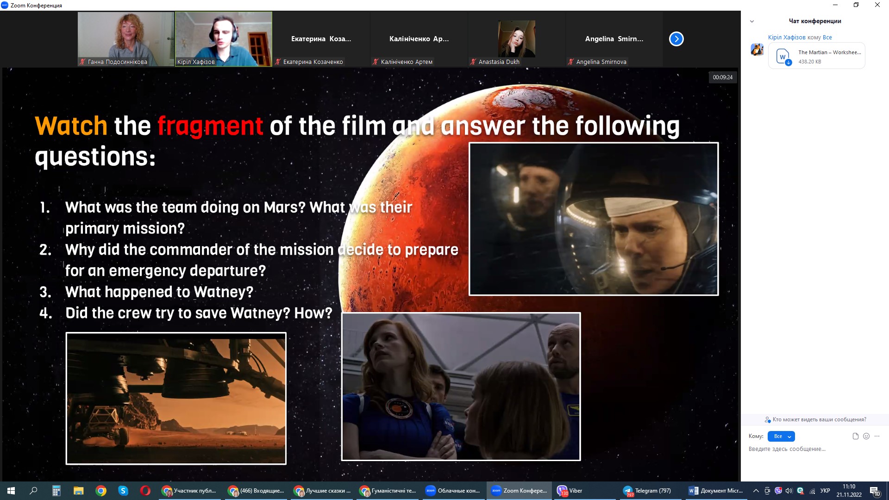Download The Martian Worksheet file icon
Image resolution: width=889 pixels, height=500 pixels.
coord(783,57)
